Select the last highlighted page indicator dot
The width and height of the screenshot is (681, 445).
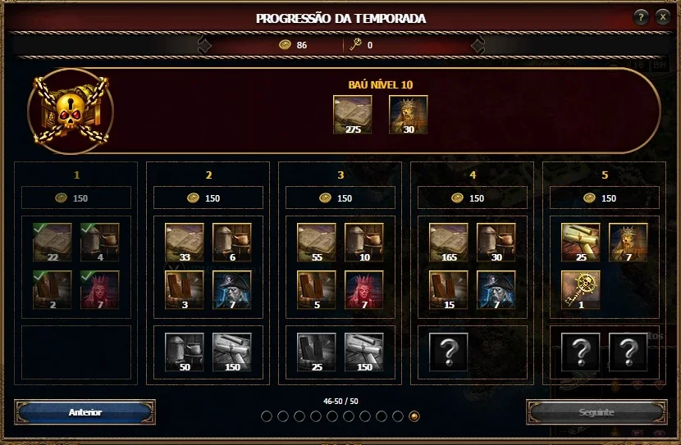[414, 416]
